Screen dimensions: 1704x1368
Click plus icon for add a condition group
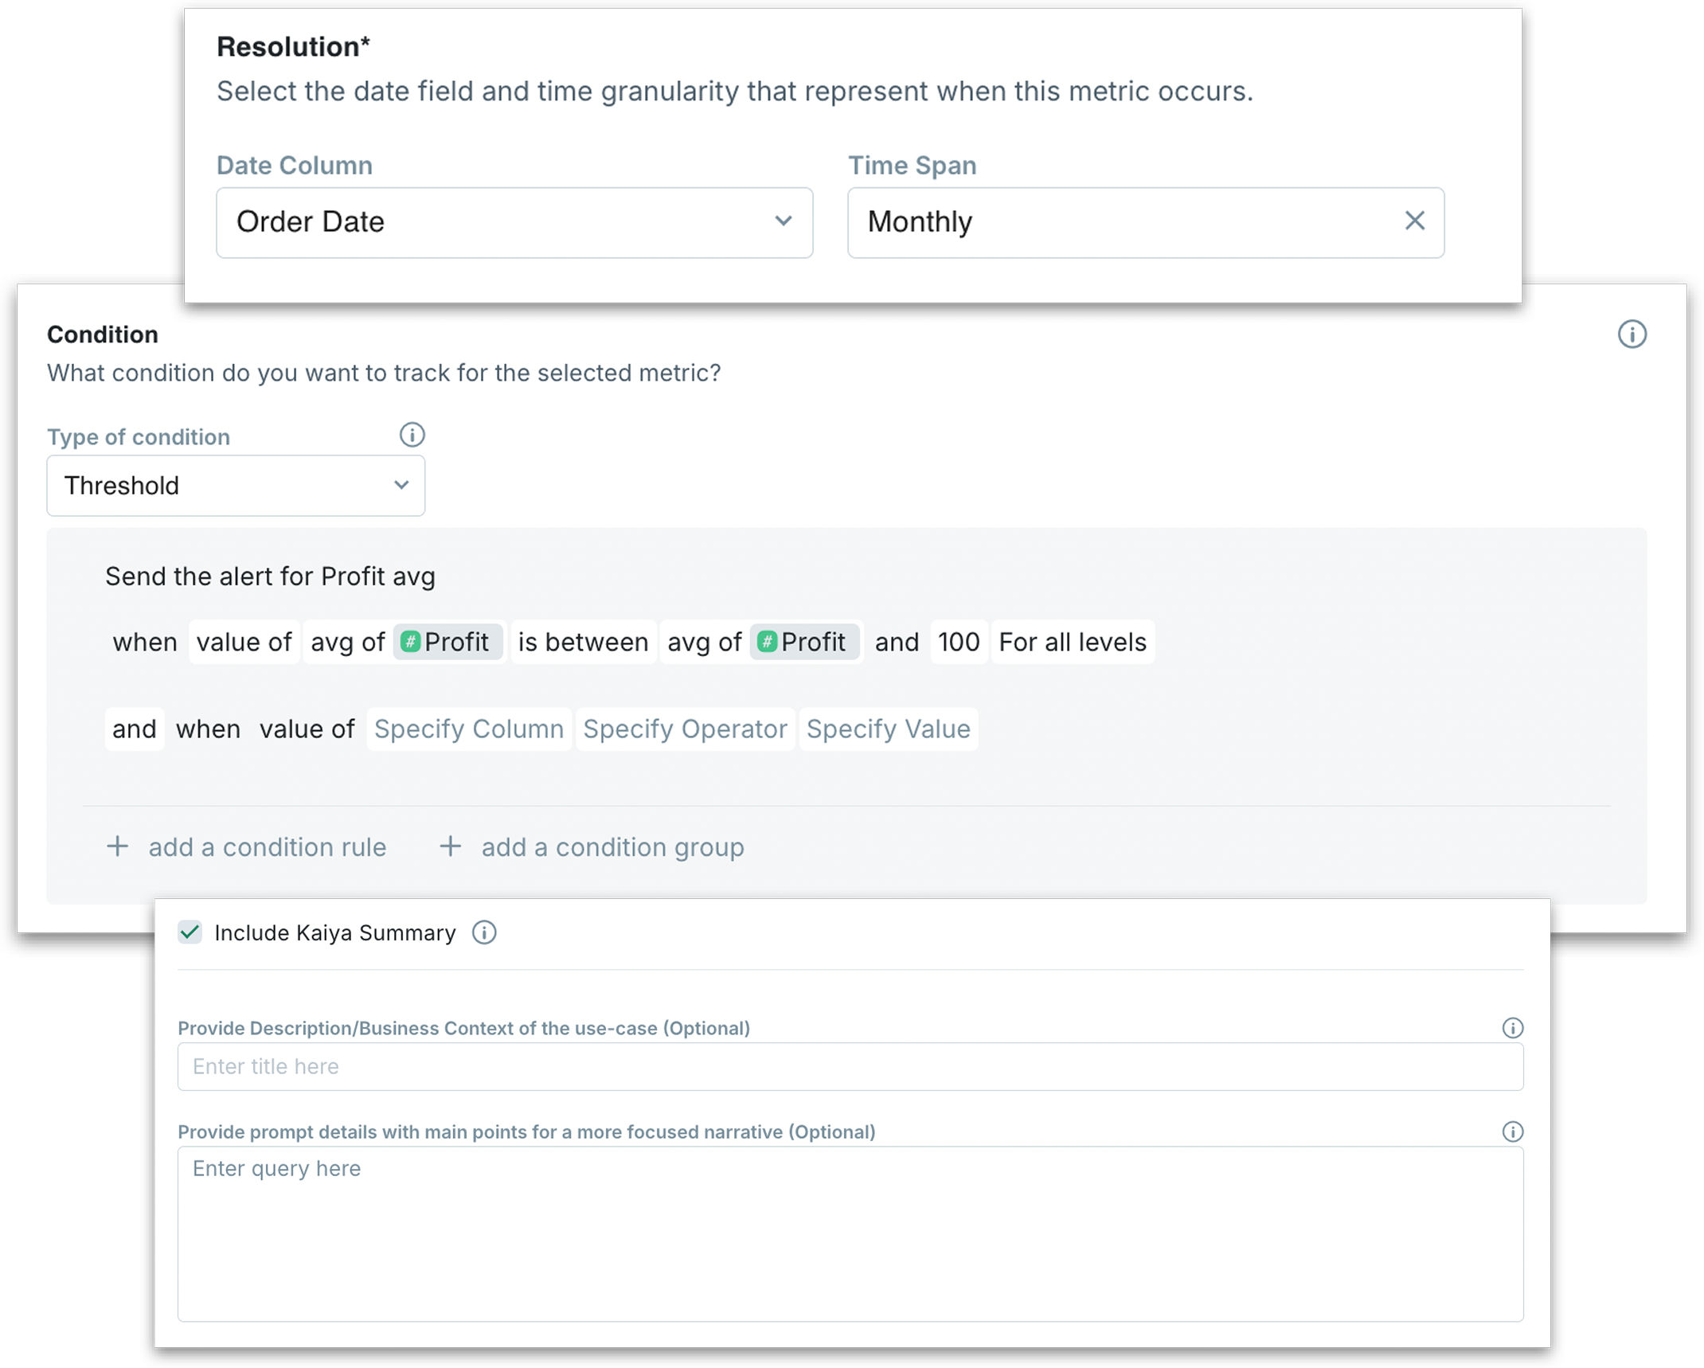pos(451,846)
